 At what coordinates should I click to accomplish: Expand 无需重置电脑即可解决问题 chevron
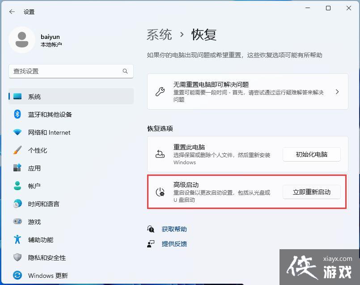tap(337, 92)
